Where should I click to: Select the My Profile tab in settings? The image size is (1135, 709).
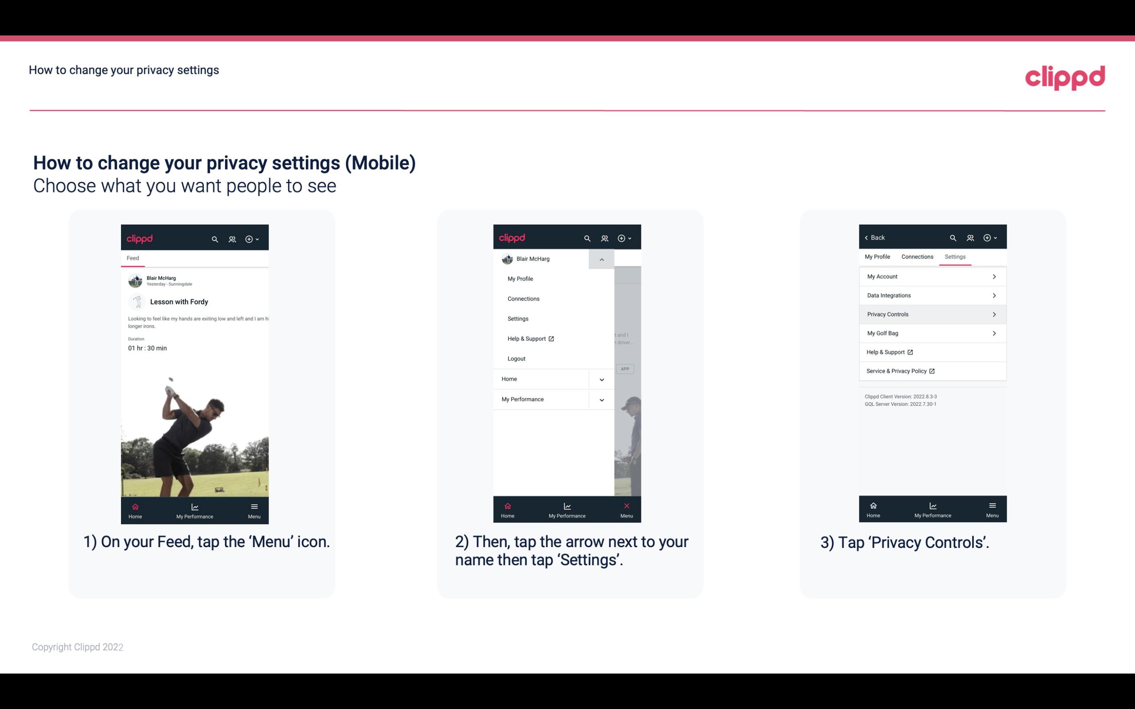point(878,256)
